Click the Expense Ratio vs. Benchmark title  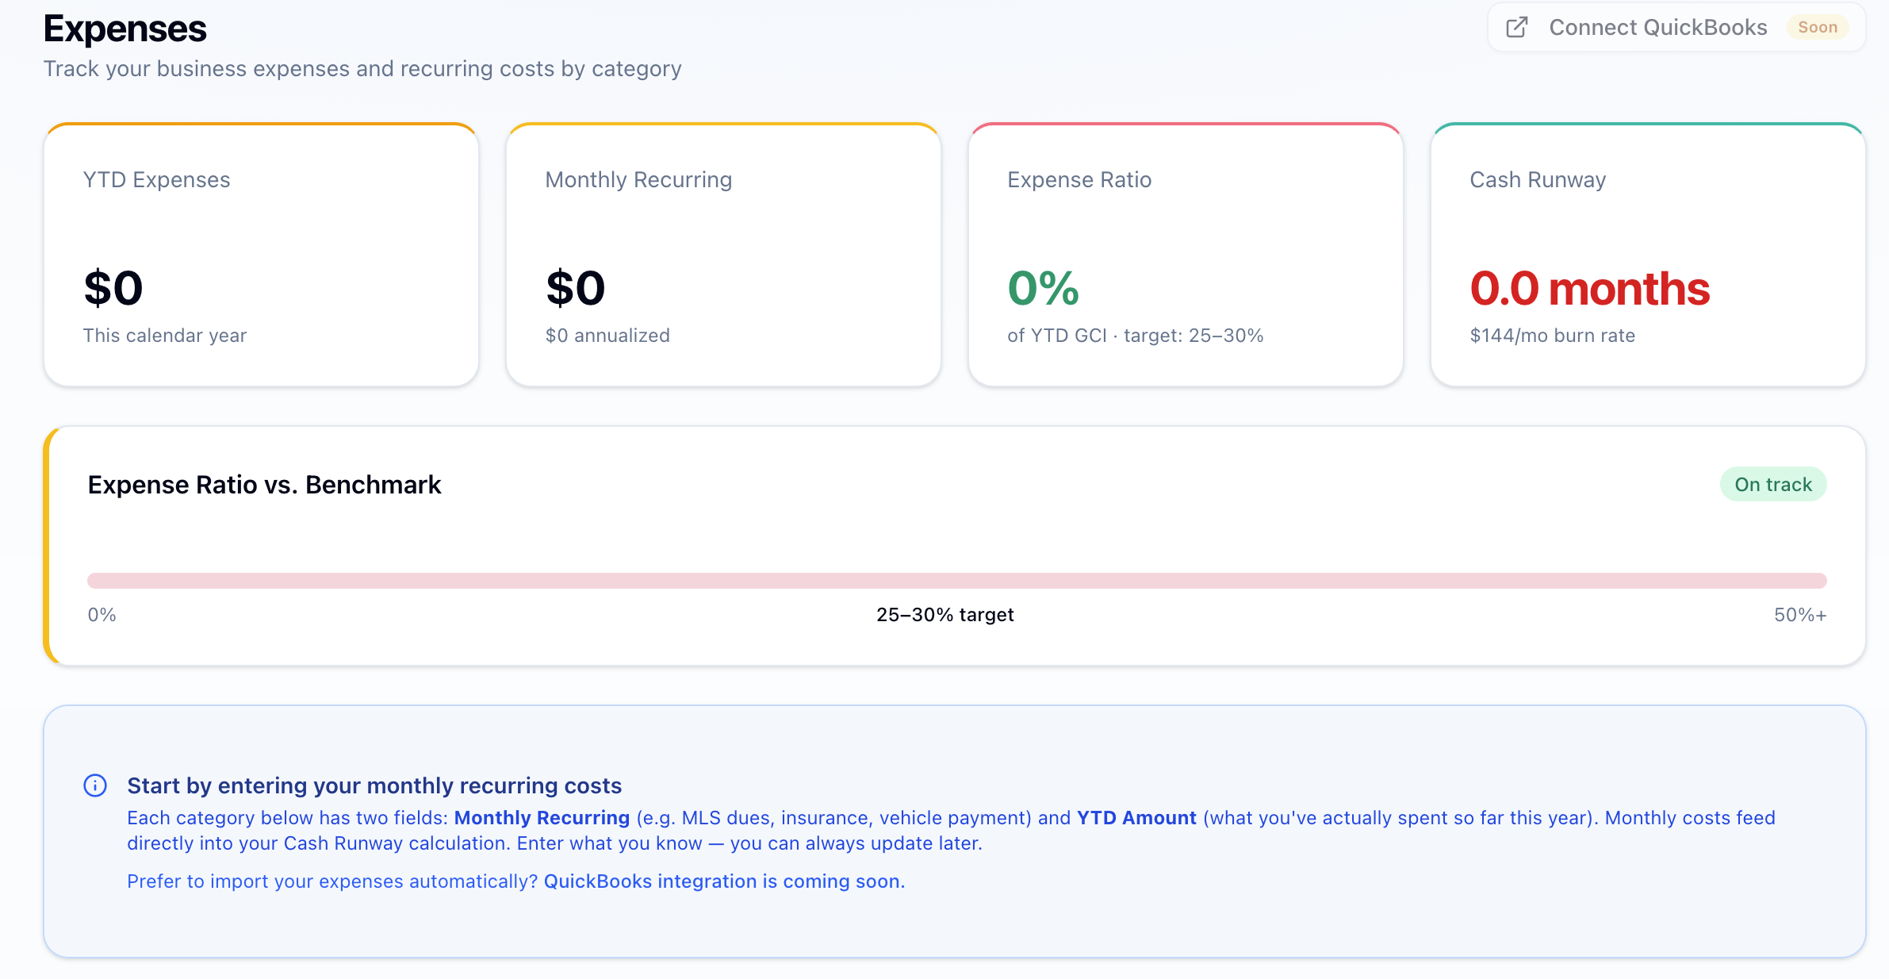[264, 485]
